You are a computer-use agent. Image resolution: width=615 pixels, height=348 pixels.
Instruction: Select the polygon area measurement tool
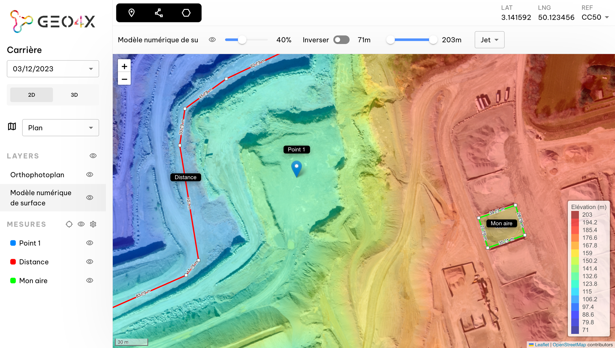pyautogui.click(x=186, y=13)
